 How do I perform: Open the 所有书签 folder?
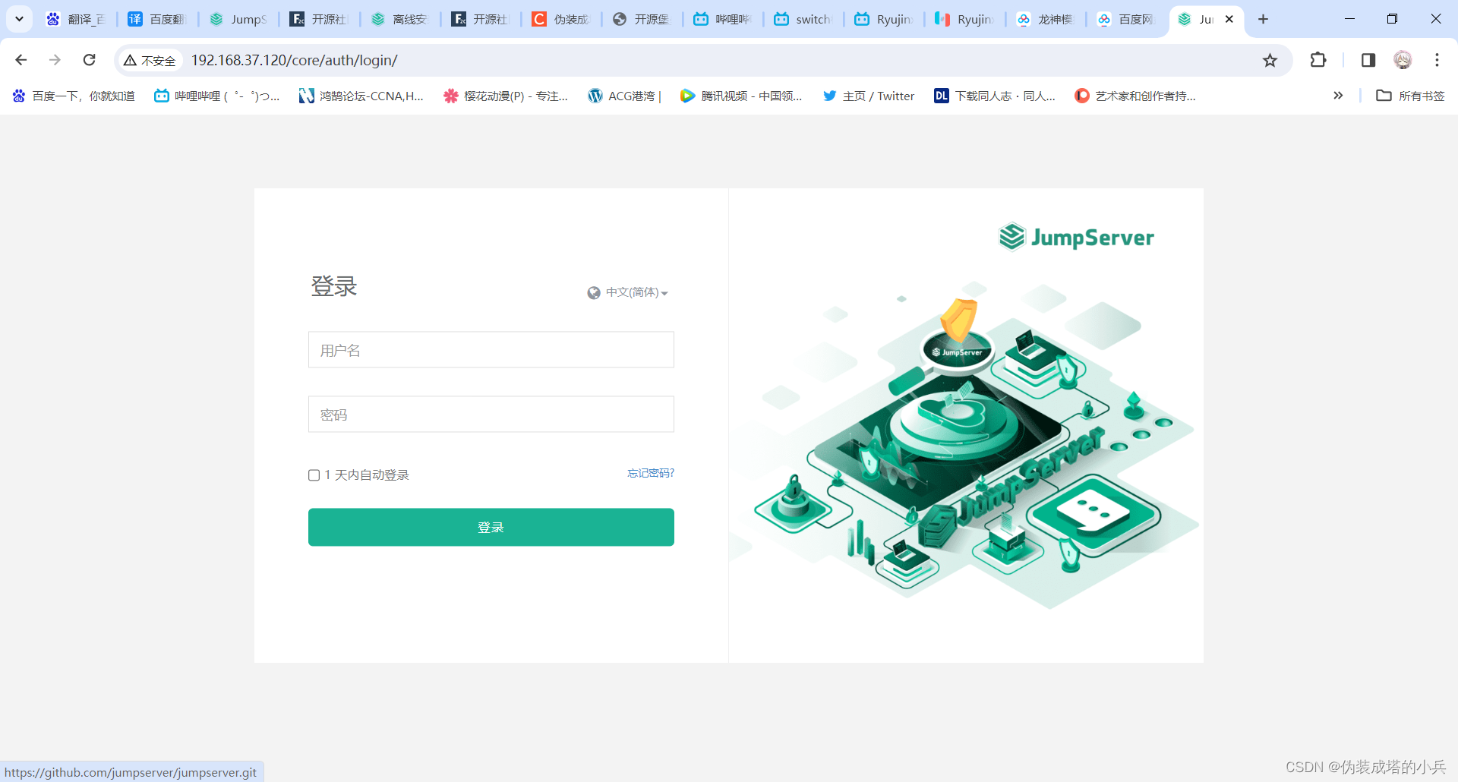point(1411,96)
